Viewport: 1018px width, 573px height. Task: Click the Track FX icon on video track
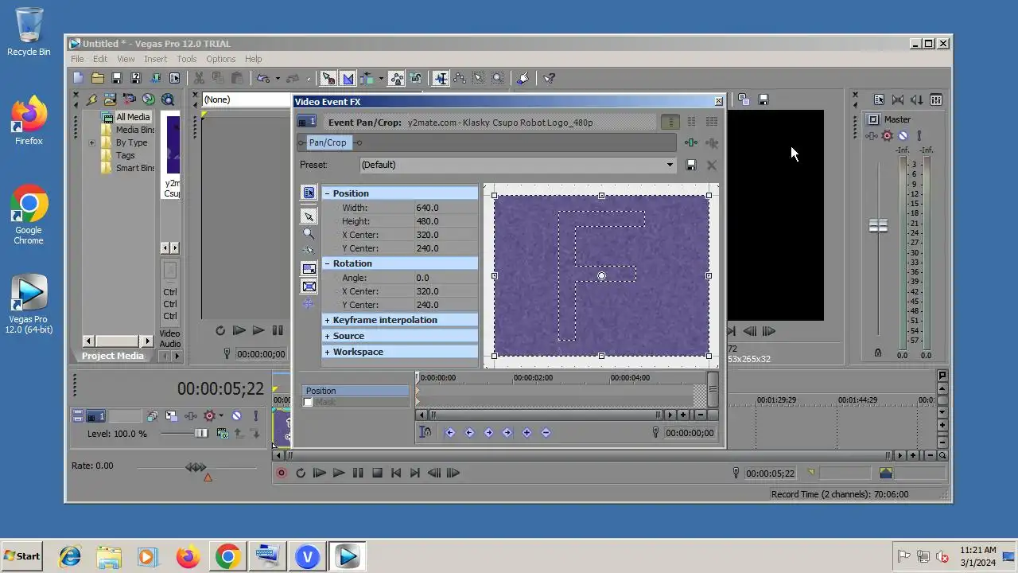[191, 416]
